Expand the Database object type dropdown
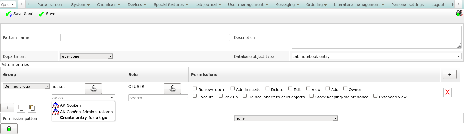 click(376, 56)
